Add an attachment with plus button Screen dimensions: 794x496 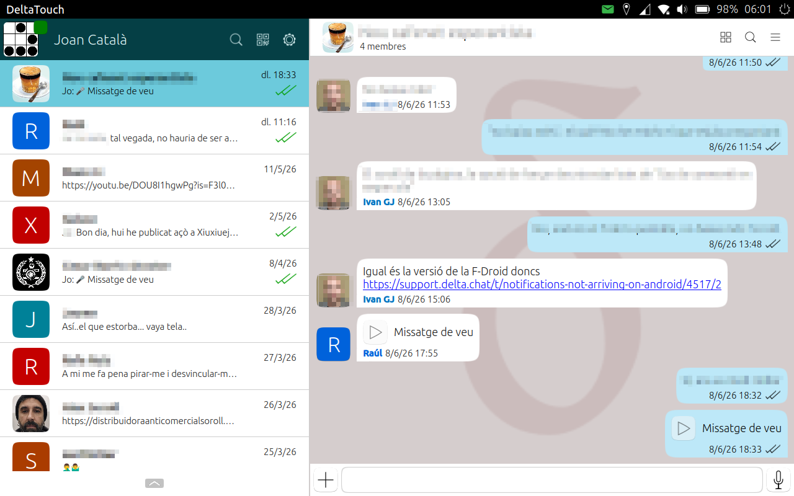pyautogui.click(x=326, y=480)
